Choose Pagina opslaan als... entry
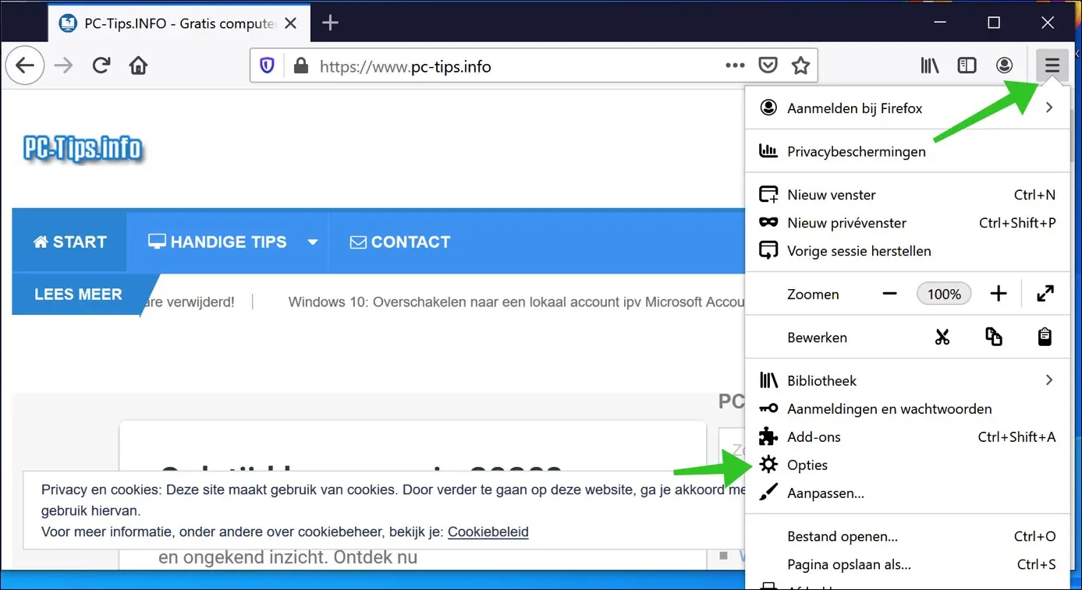Viewport: 1082px width, 590px height. click(x=908, y=564)
